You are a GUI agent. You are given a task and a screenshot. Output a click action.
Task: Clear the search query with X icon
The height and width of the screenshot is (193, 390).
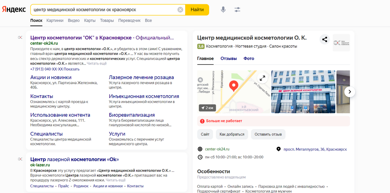pyautogui.click(x=180, y=10)
